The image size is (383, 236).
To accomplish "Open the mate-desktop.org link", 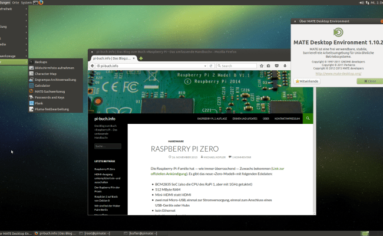I will pyautogui.click(x=338, y=74).
